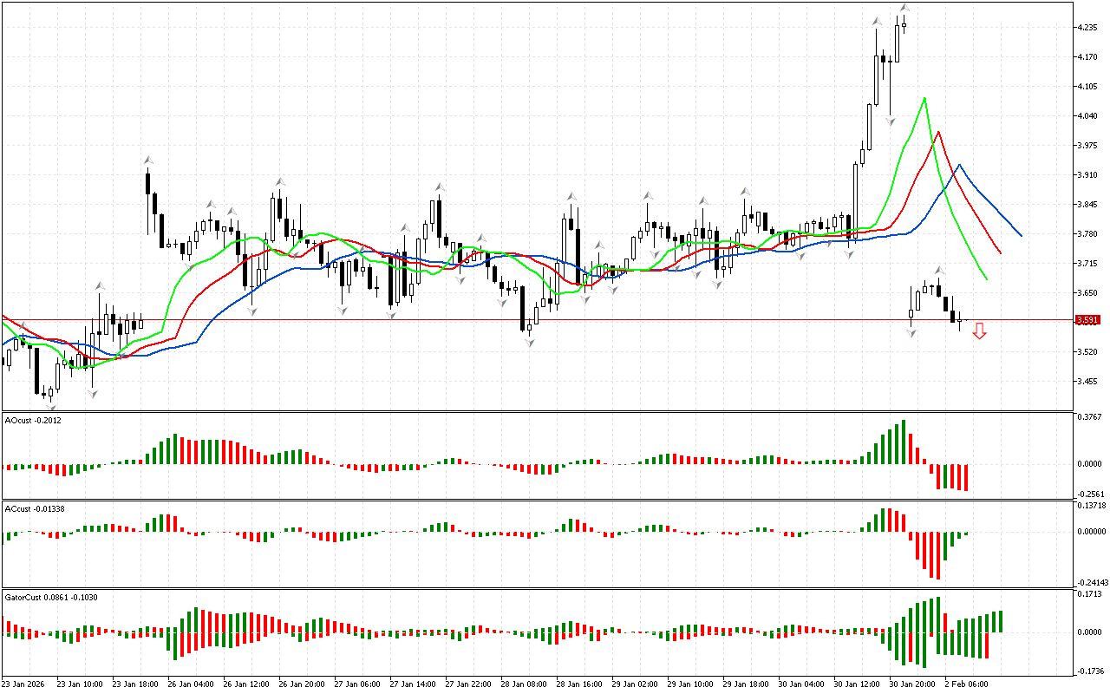Click the down fractal below the 28 Jan 08:00 low
The width and height of the screenshot is (1110, 694).
point(529,343)
